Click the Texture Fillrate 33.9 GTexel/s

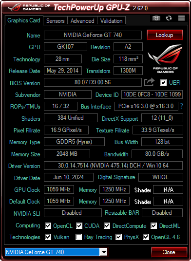click(158, 130)
